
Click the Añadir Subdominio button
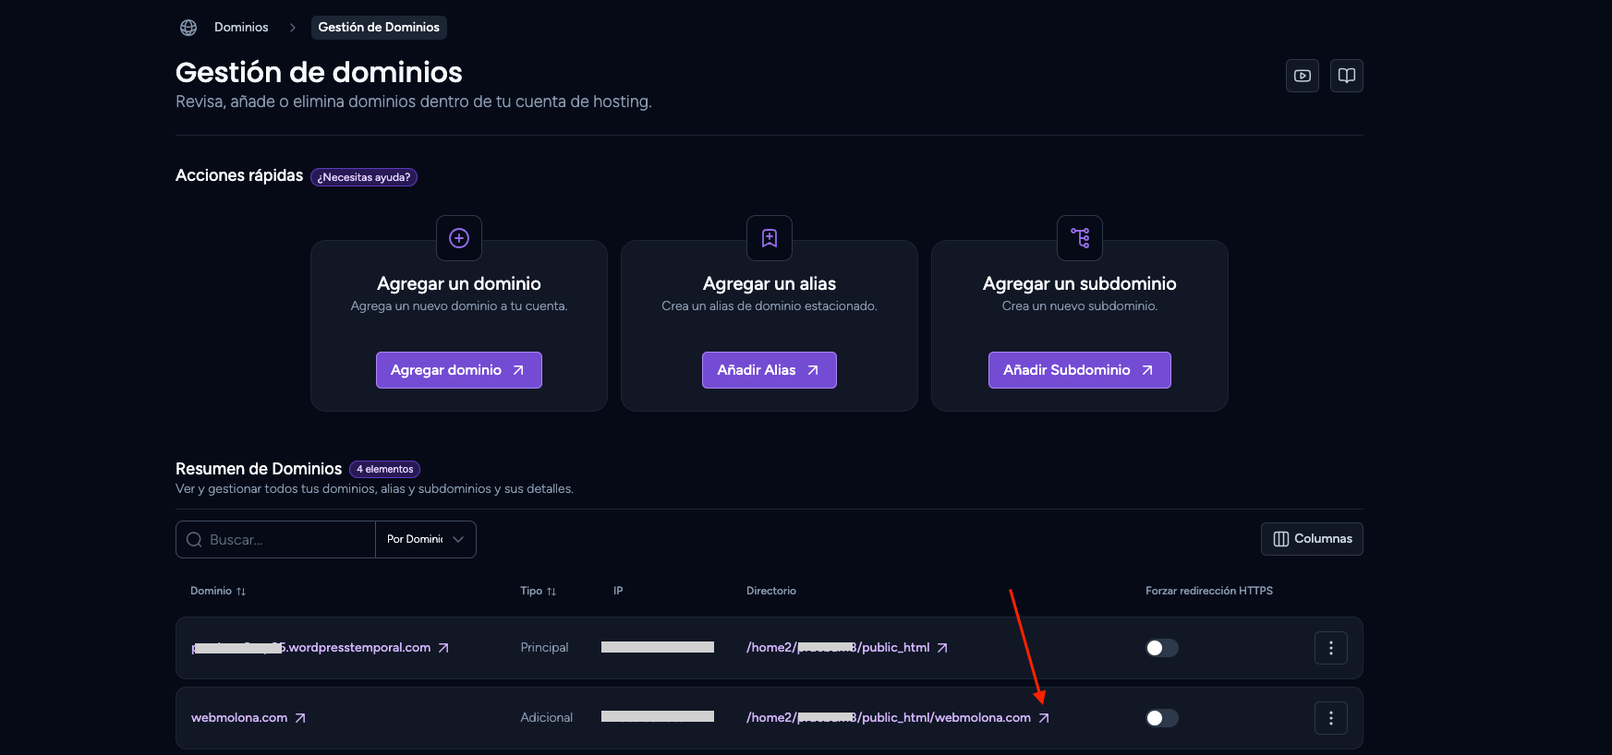pyautogui.click(x=1080, y=370)
